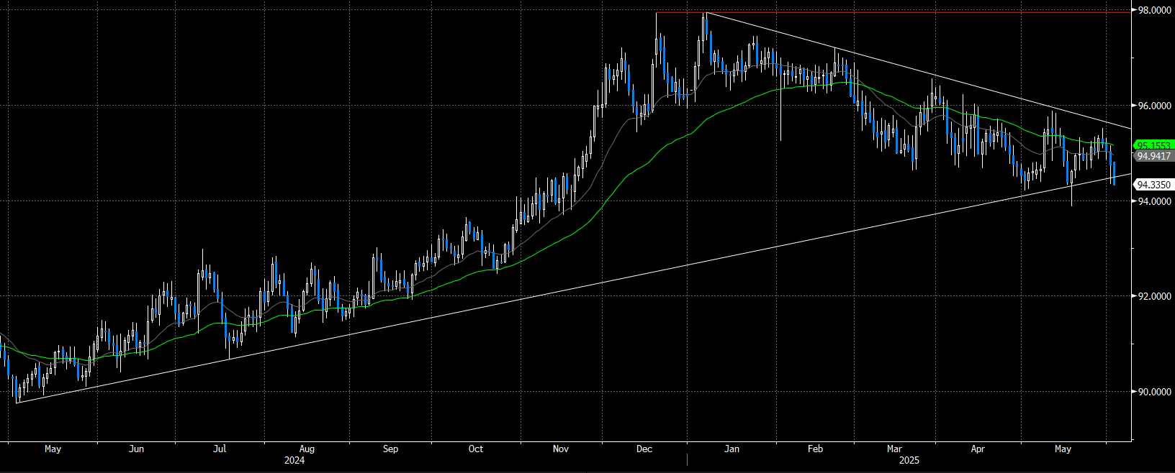Click the Oct month label on the timeline
This screenshot has width=1175, height=473.
pos(476,449)
